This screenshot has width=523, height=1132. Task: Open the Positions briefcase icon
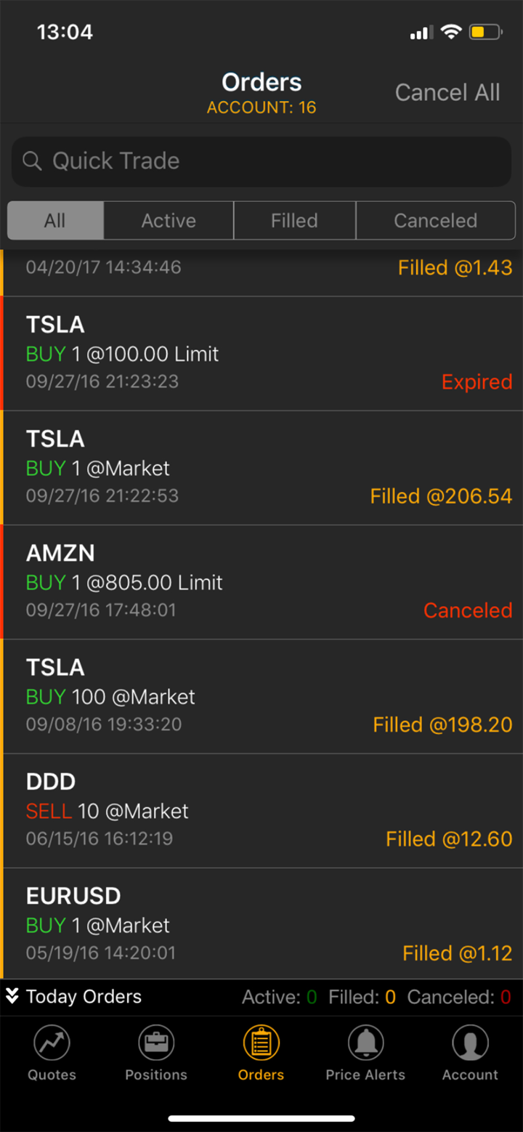tap(156, 1044)
